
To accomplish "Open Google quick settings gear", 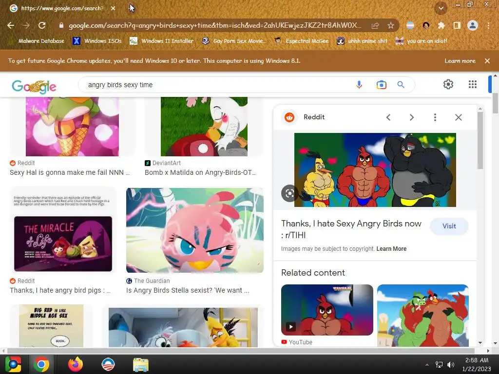I will point(448,84).
